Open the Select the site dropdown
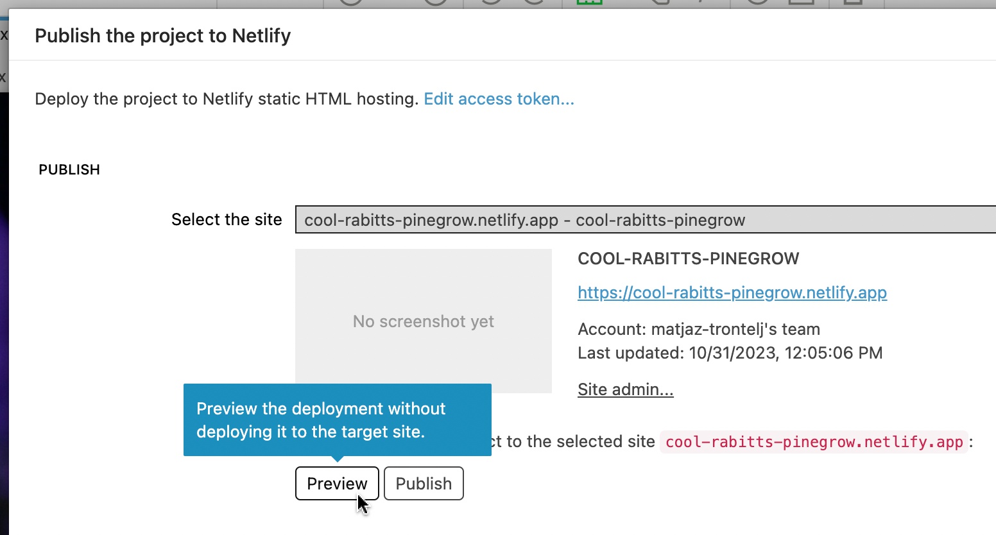This screenshot has height=535, width=996. [646, 219]
